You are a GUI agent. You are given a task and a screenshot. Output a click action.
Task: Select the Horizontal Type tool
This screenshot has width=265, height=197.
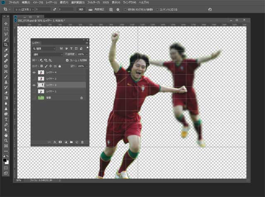pyautogui.click(x=6, y=119)
